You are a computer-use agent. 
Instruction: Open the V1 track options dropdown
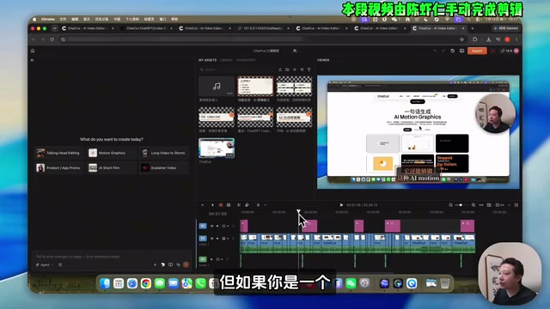point(228,239)
